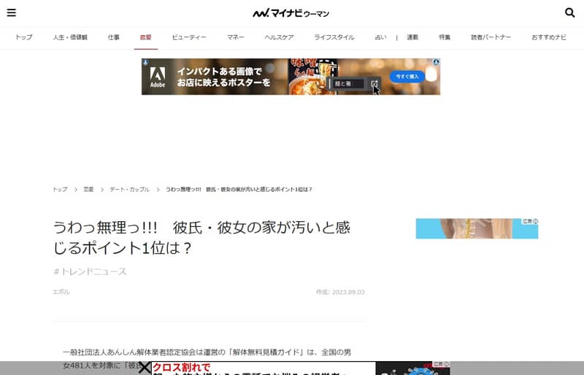Open the トップ navigation tab
Viewport: 584px width, 375px height.
(x=23, y=37)
